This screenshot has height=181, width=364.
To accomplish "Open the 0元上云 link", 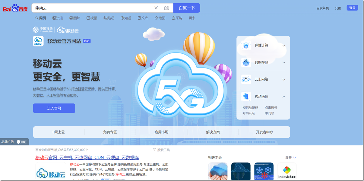I will [59, 132].
